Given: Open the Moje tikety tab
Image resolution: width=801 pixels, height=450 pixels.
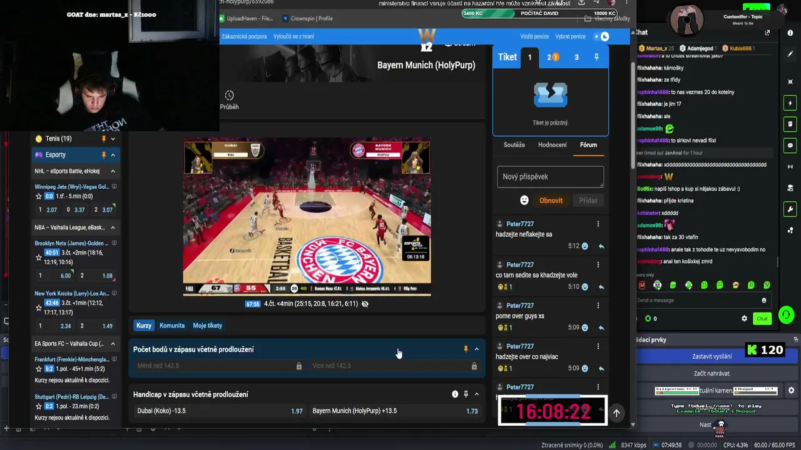Looking at the screenshot, I should pos(207,326).
